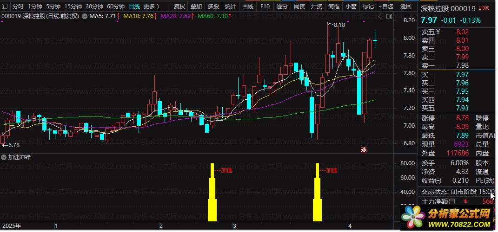Click the red LI000 tag beside stock code
Screen dimensions: 498x232
point(485,8)
